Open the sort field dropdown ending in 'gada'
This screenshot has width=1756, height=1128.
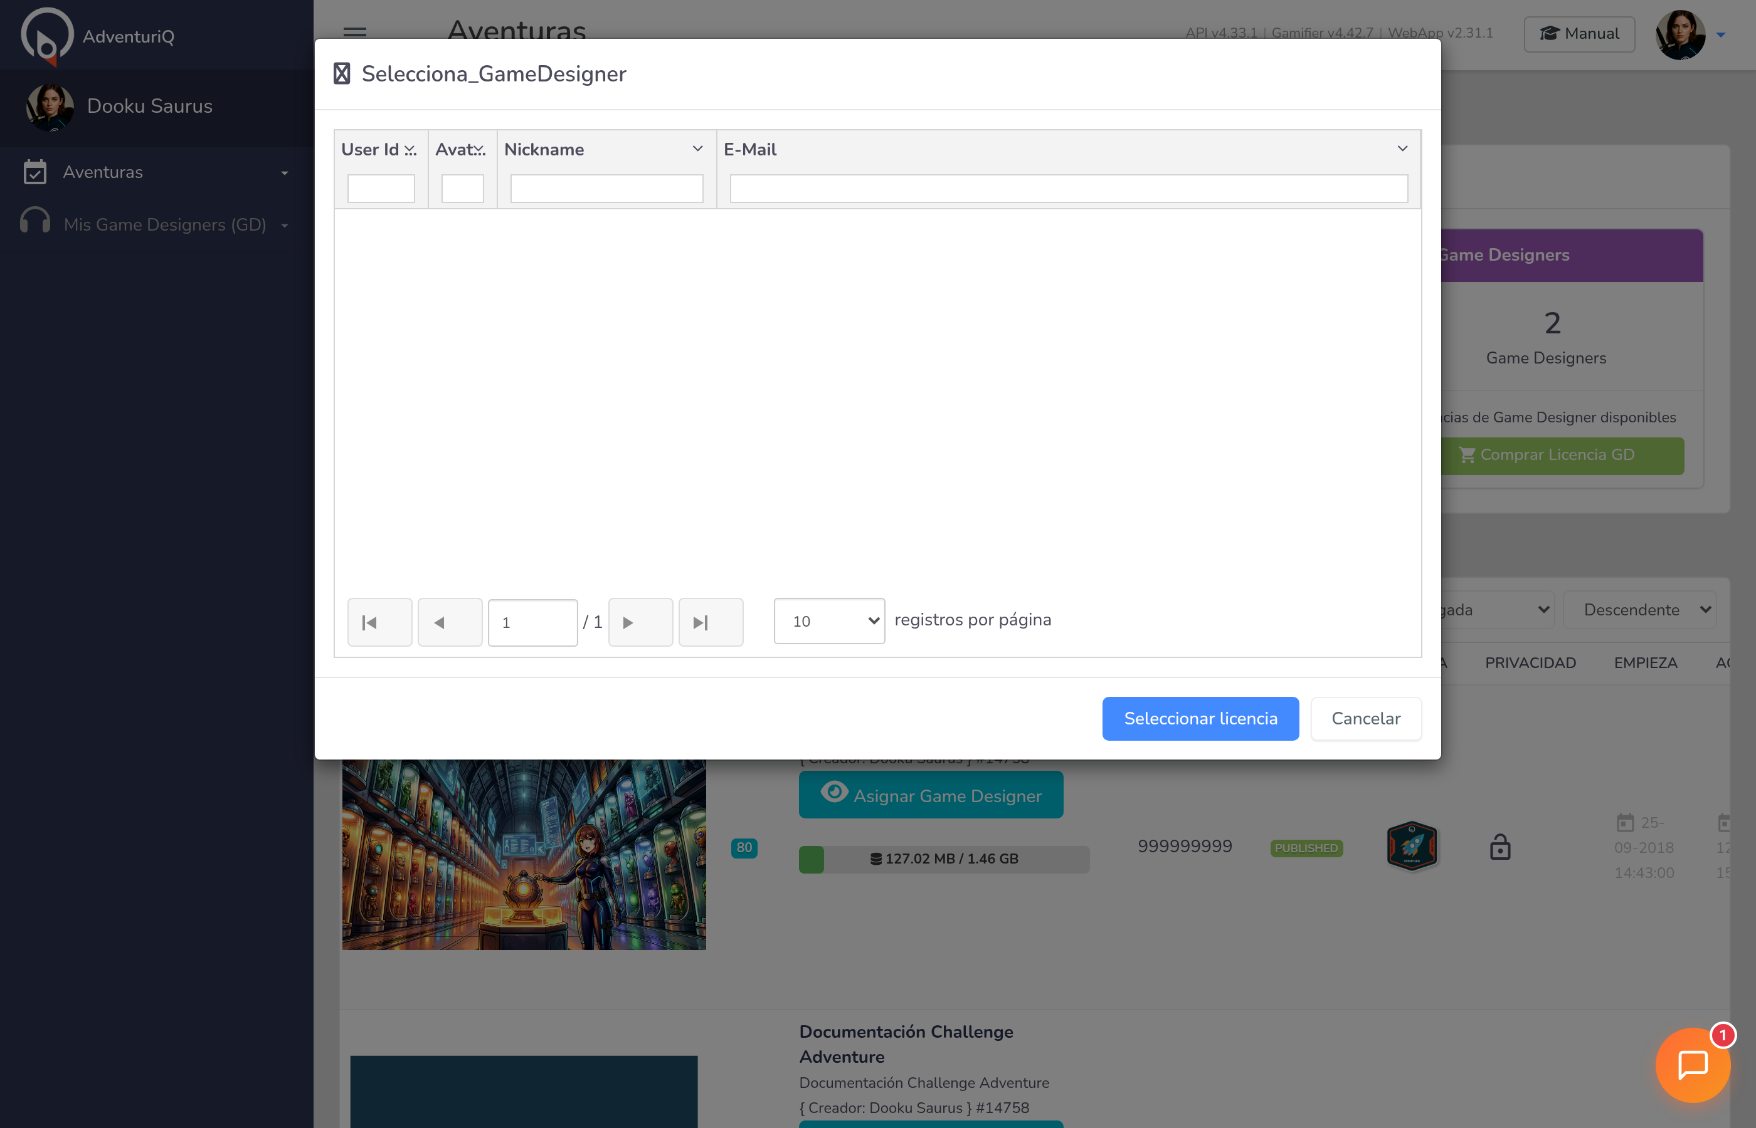click(1497, 609)
